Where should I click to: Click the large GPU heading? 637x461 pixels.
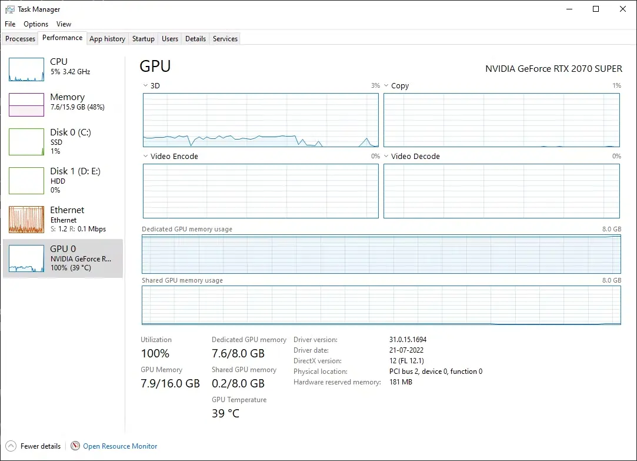point(155,67)
